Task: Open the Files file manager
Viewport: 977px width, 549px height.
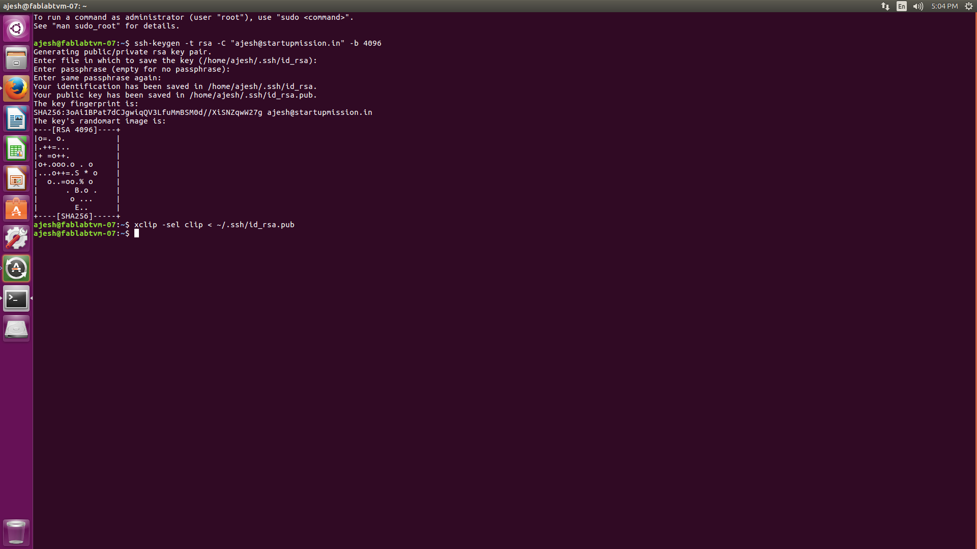Action: tap(16, 58)
